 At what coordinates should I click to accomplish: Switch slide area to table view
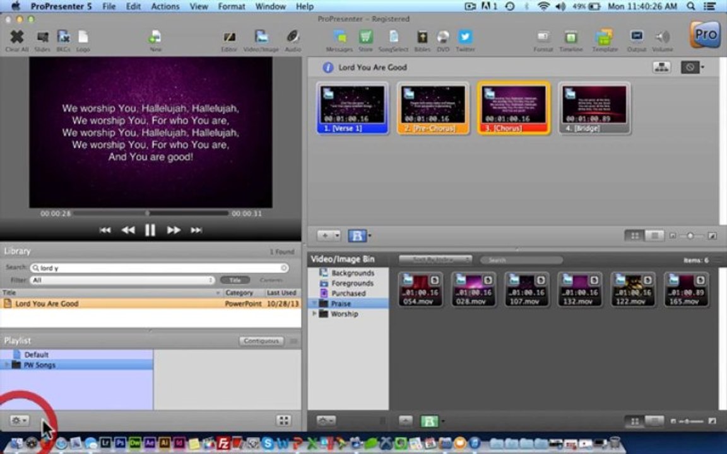(x=654, y=236)
